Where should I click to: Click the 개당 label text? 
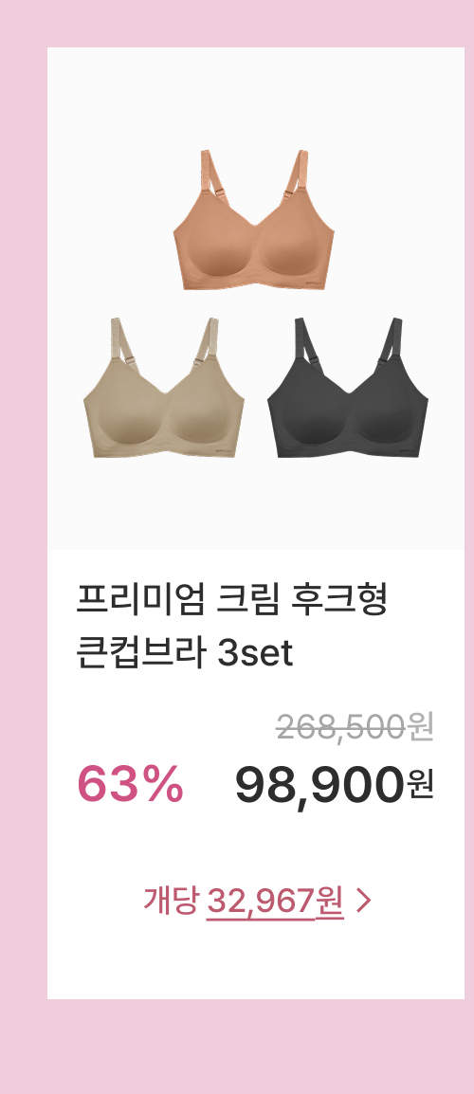[171, 901]
